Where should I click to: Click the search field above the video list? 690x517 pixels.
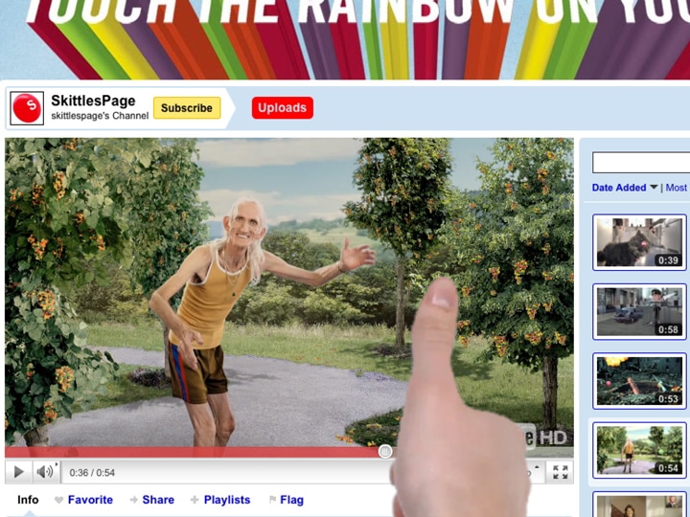point(640,163)
